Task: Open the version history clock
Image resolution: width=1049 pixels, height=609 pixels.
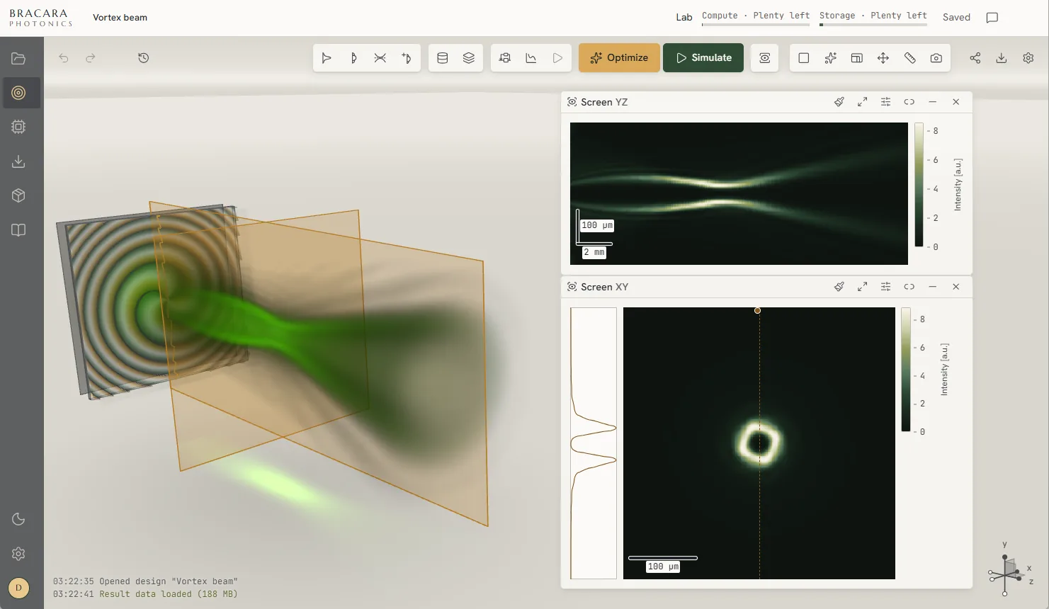Action: click(x=144, y=58)
